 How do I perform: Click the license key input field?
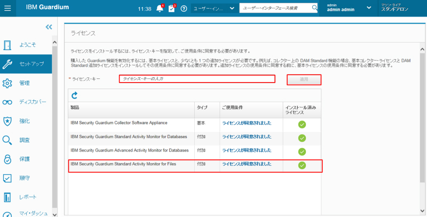[x=196, y=79]
